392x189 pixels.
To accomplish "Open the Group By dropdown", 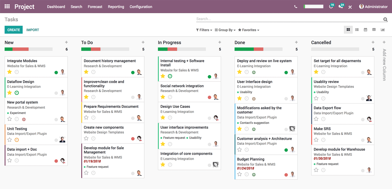I will [x=225, y=30].
